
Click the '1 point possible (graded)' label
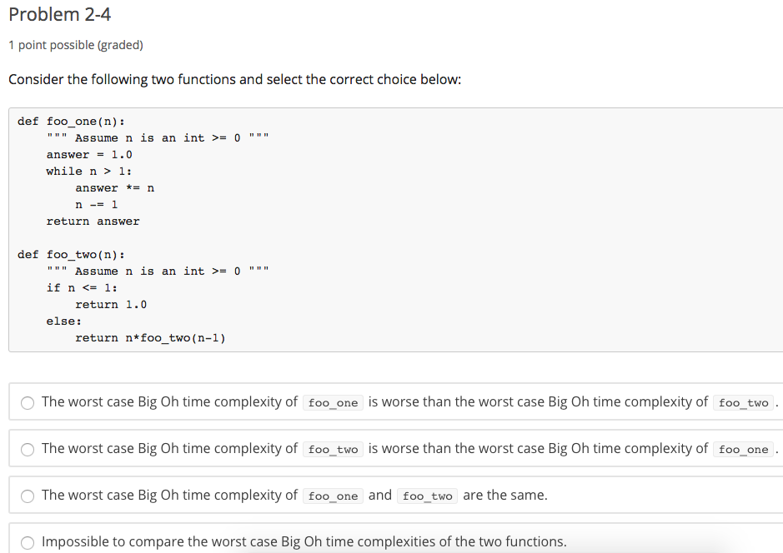tap(76, 45)
